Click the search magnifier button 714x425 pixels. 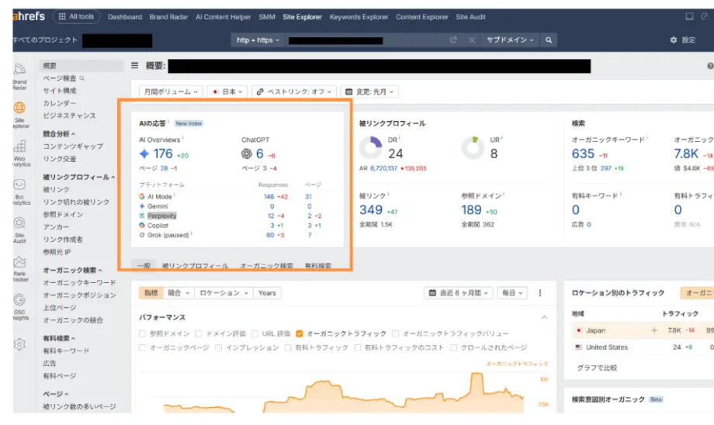click(549, 40)
